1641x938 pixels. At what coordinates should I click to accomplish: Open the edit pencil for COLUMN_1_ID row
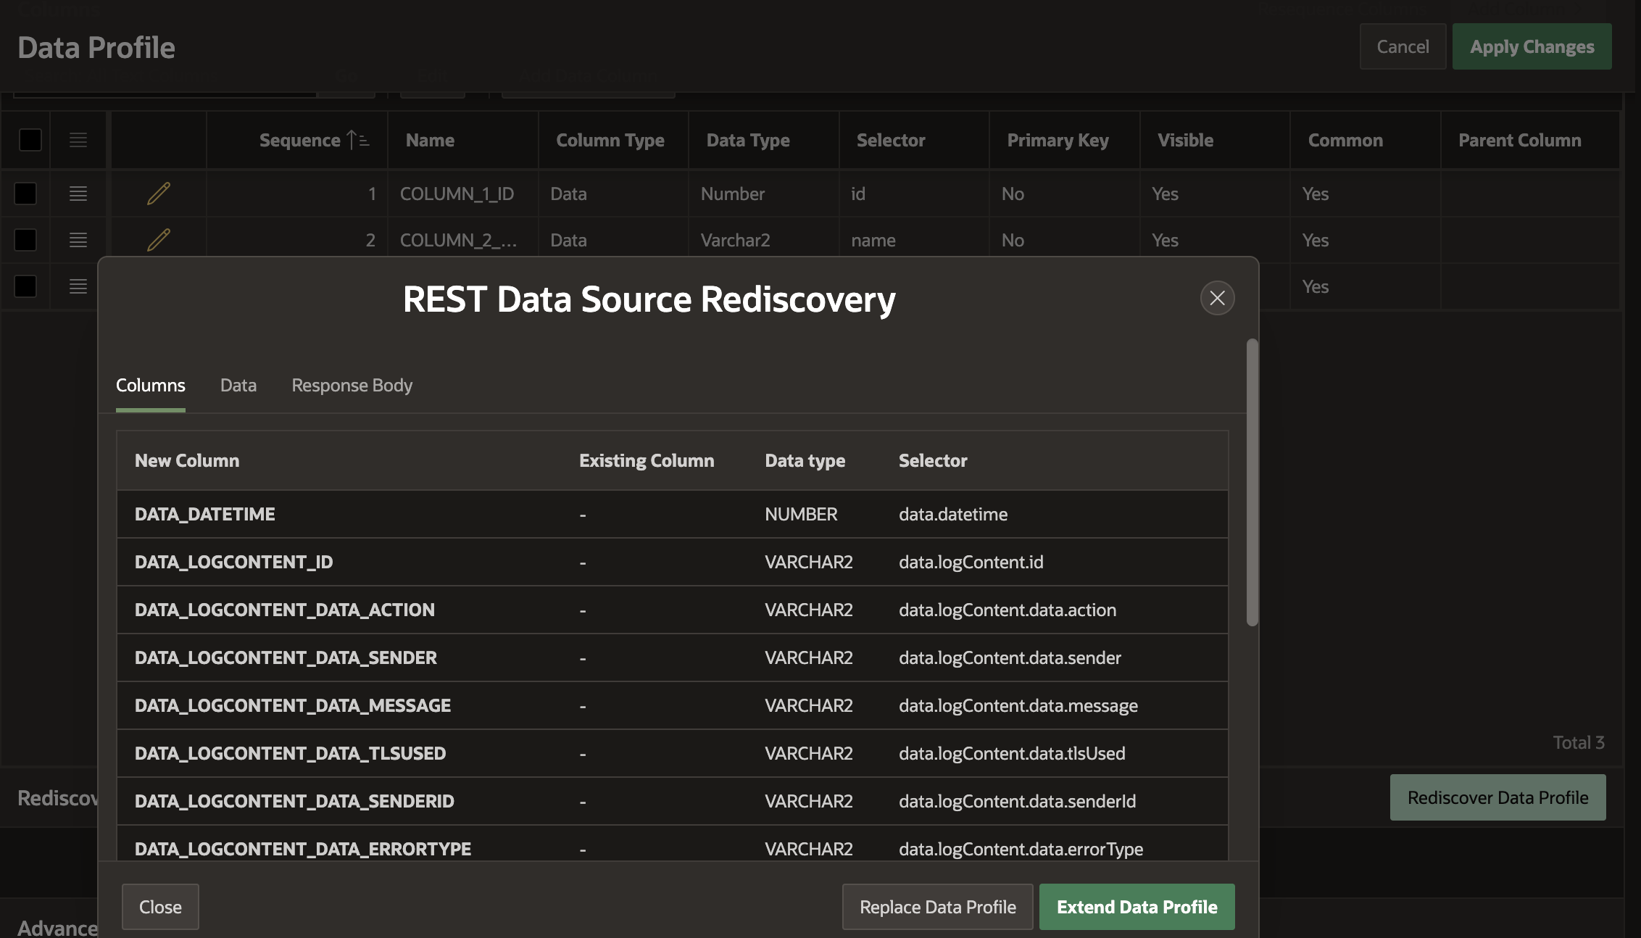pyautogui.click(x=159, y=194)
